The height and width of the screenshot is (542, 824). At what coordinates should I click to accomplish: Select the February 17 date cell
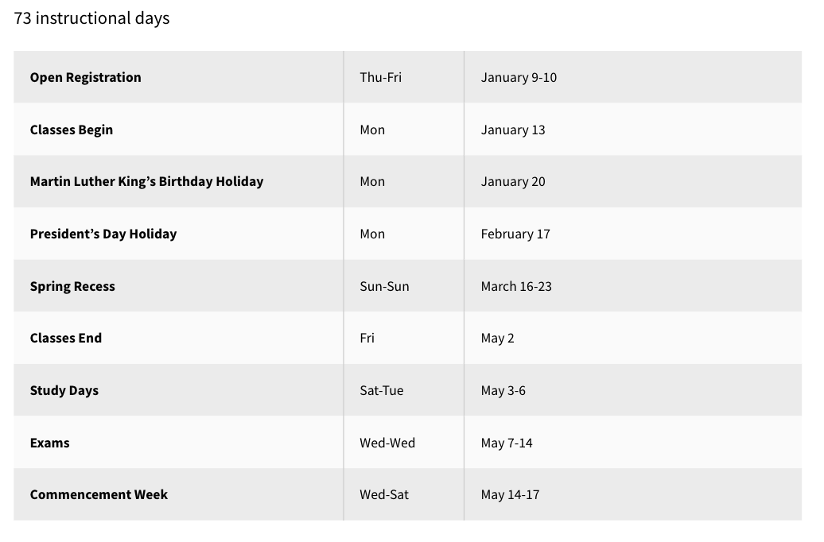tap(515, 234)
